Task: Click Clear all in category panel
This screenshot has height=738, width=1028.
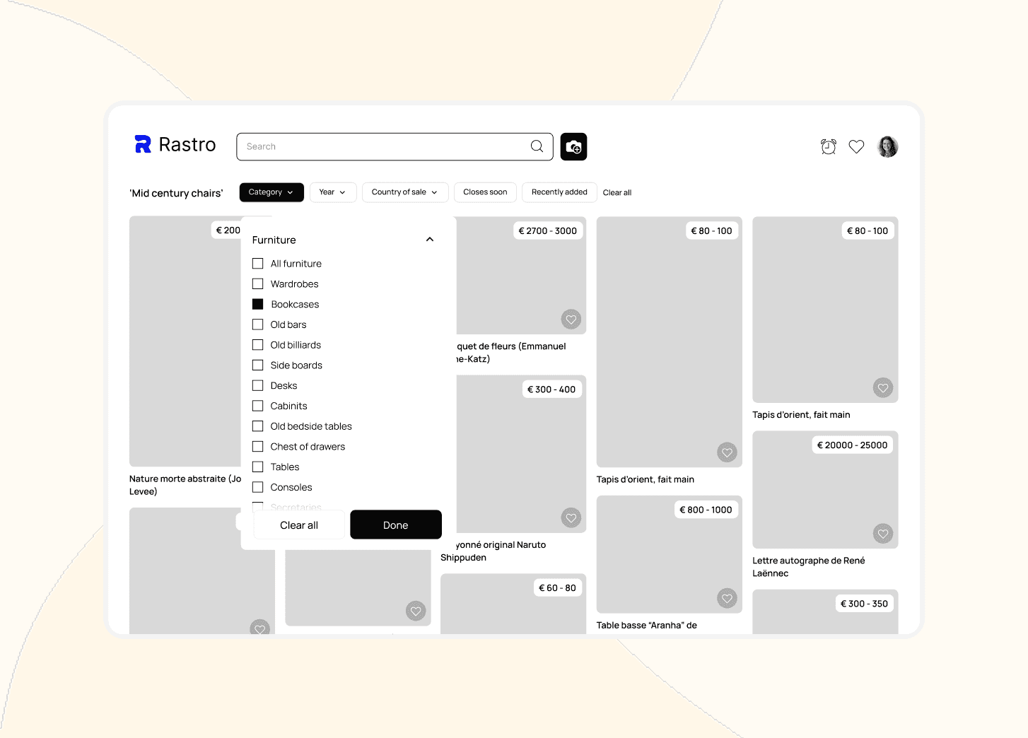Action: [x=299, y=525]
